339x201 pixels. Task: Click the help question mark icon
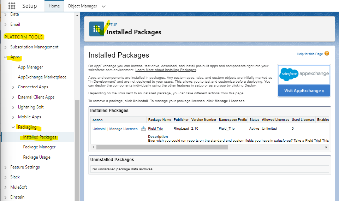tap(327, 53)
